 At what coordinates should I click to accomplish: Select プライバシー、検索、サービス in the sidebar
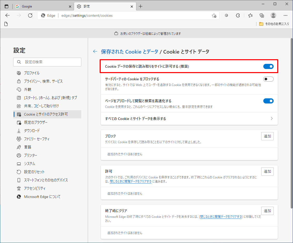43,81
